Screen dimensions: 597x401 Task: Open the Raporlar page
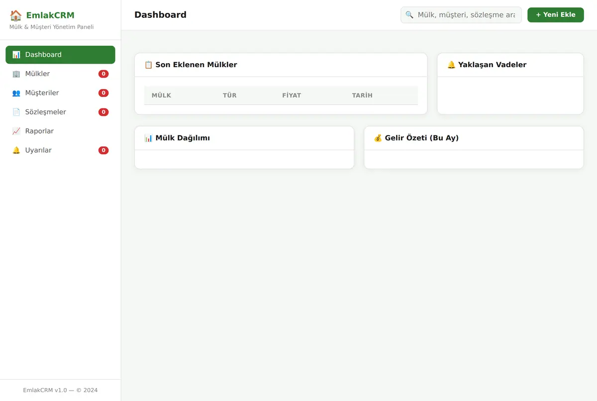pos(60,131)
